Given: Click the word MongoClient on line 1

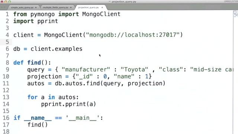Looking at the screenshot, I should click(x=101, y=14).
